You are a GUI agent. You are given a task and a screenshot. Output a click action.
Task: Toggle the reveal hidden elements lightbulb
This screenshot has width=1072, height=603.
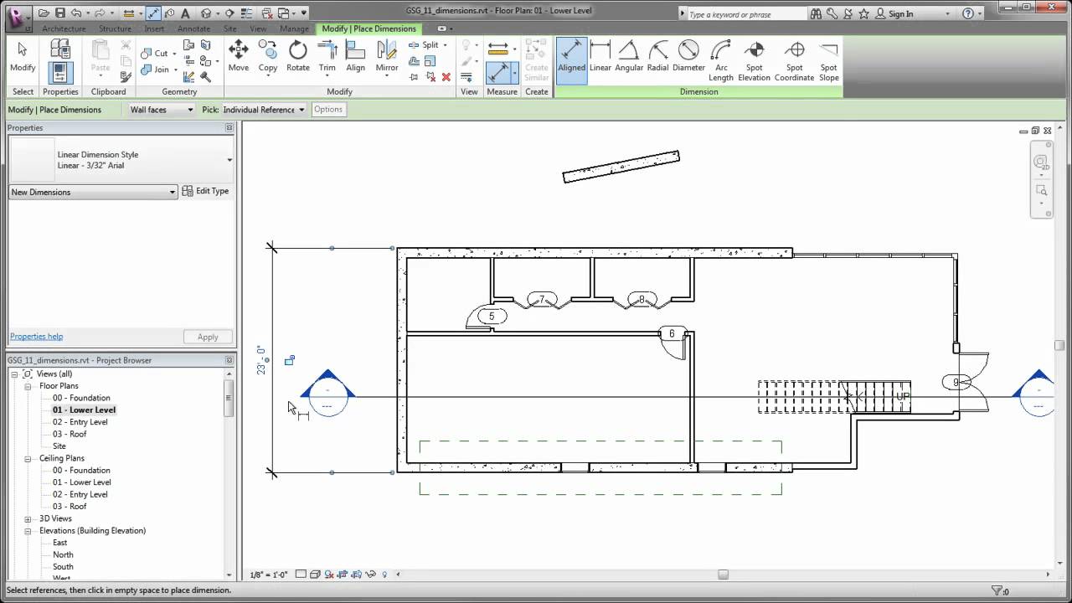(384, 575)
